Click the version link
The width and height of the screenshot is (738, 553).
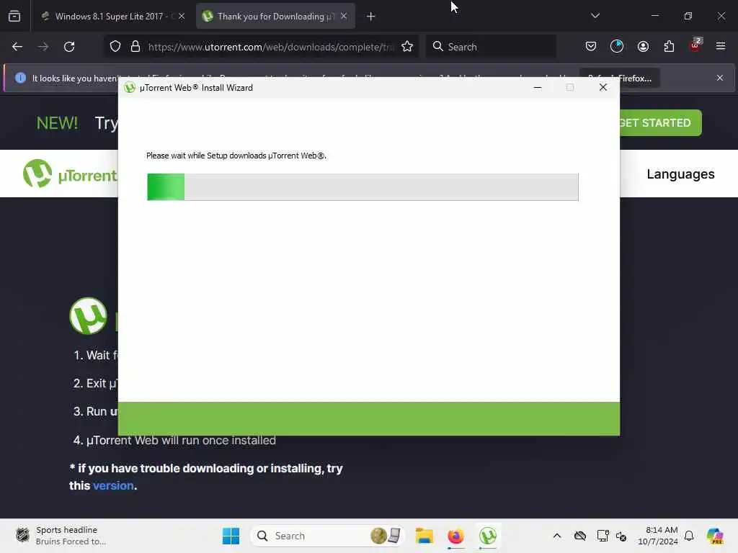click(x=113, y=486)
